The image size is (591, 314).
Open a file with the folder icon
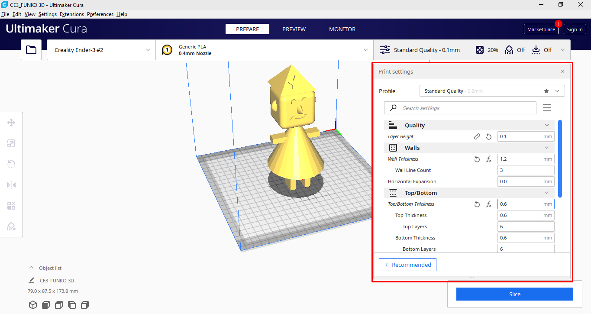point(31,50)
